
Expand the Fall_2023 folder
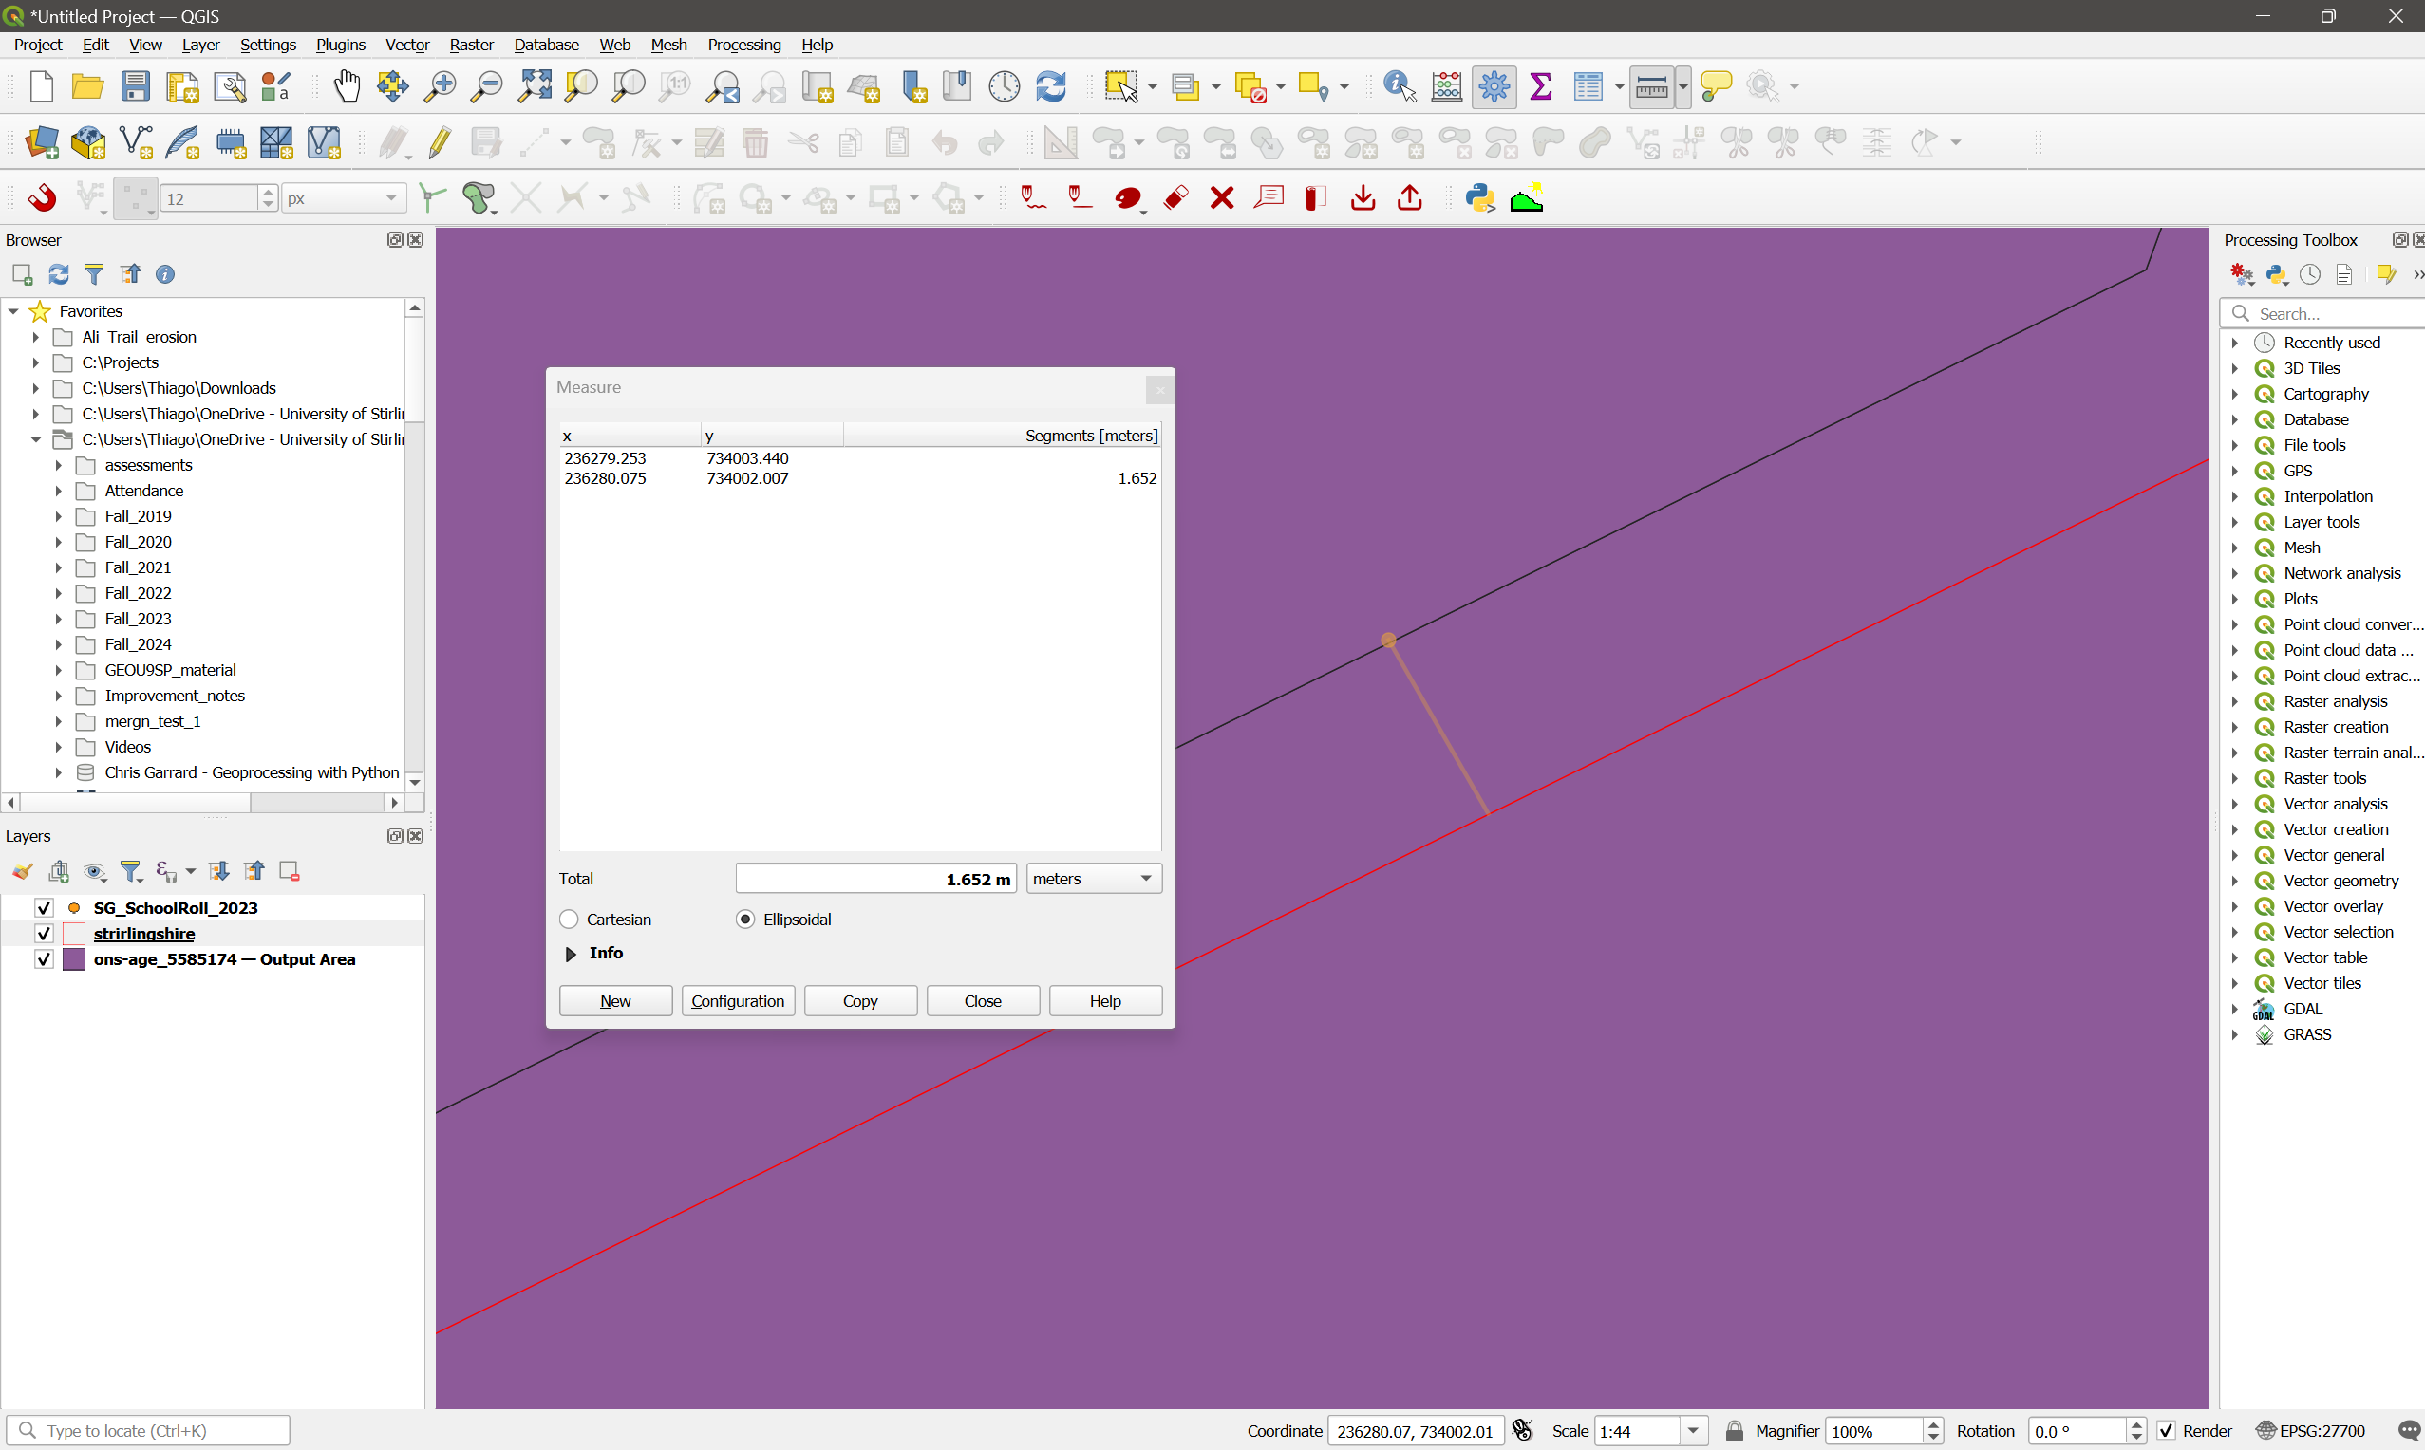click(x=59, y=619)
